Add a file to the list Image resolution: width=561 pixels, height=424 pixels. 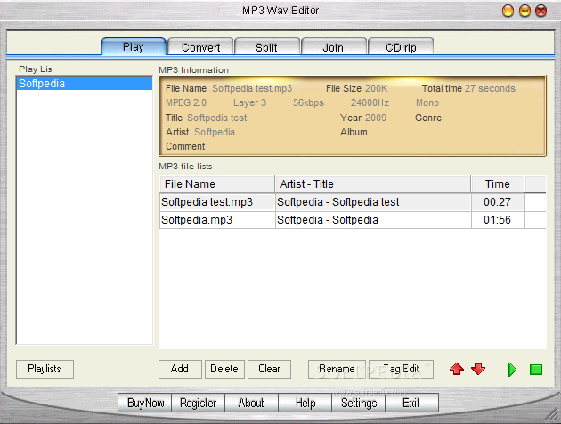(180, 369)
